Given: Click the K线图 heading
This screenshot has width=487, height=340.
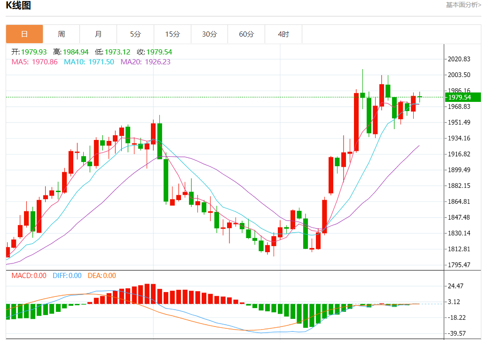Looking at the screenshot, I should point(18,5).
